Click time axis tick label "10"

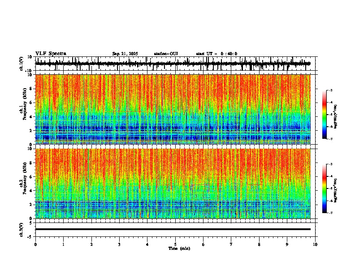[315, 244]
